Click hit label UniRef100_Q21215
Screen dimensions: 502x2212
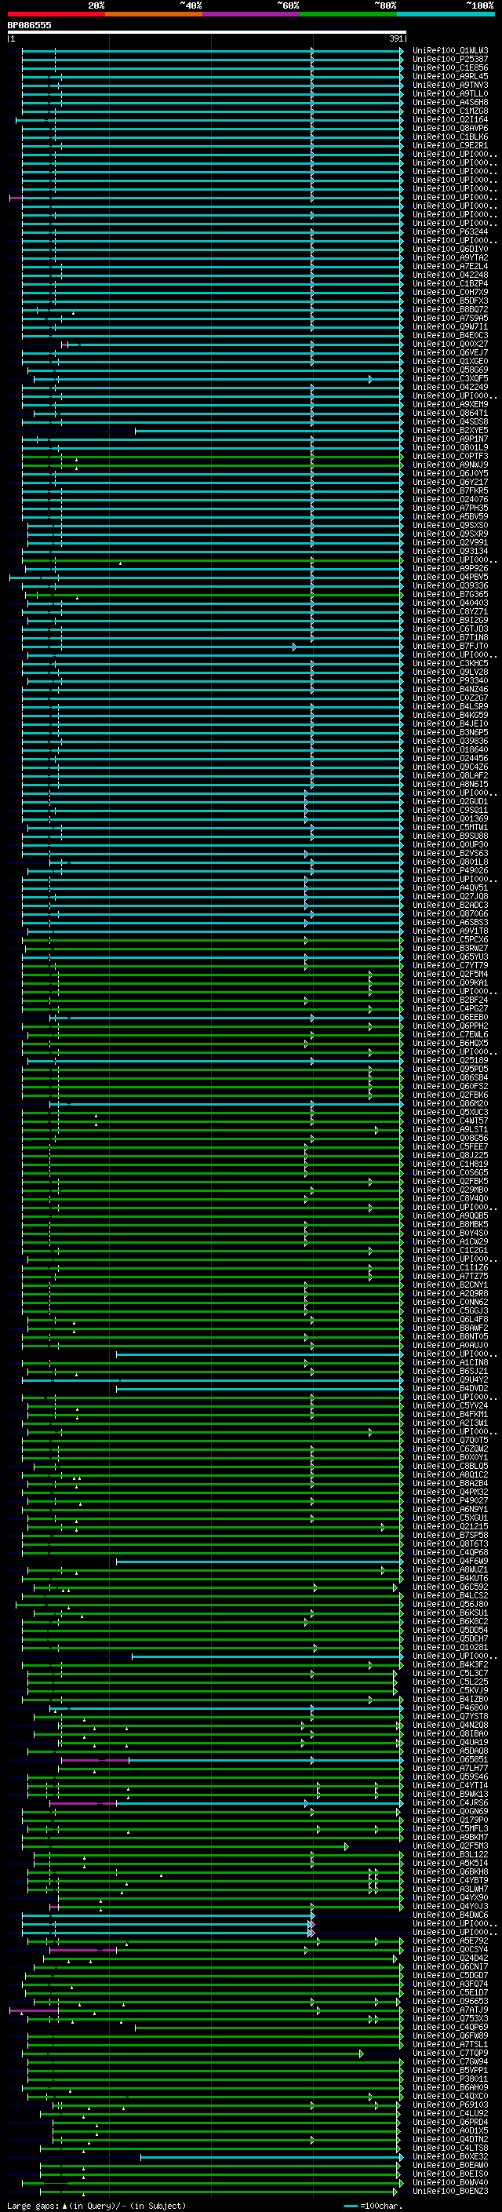449,1527
